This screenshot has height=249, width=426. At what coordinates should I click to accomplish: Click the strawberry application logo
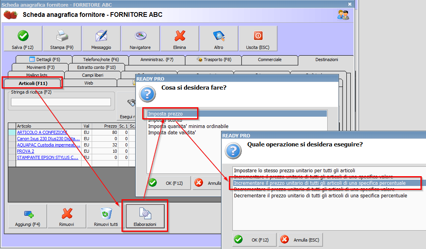(x=11, y=14)
